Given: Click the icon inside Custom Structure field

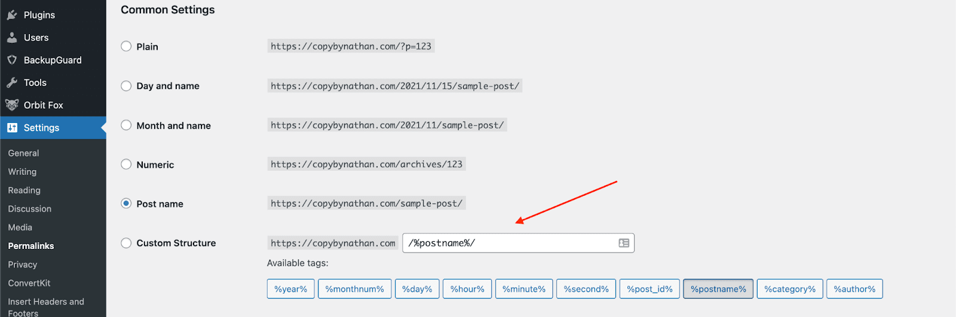Looking at the screenshot, I should [624, 243].
